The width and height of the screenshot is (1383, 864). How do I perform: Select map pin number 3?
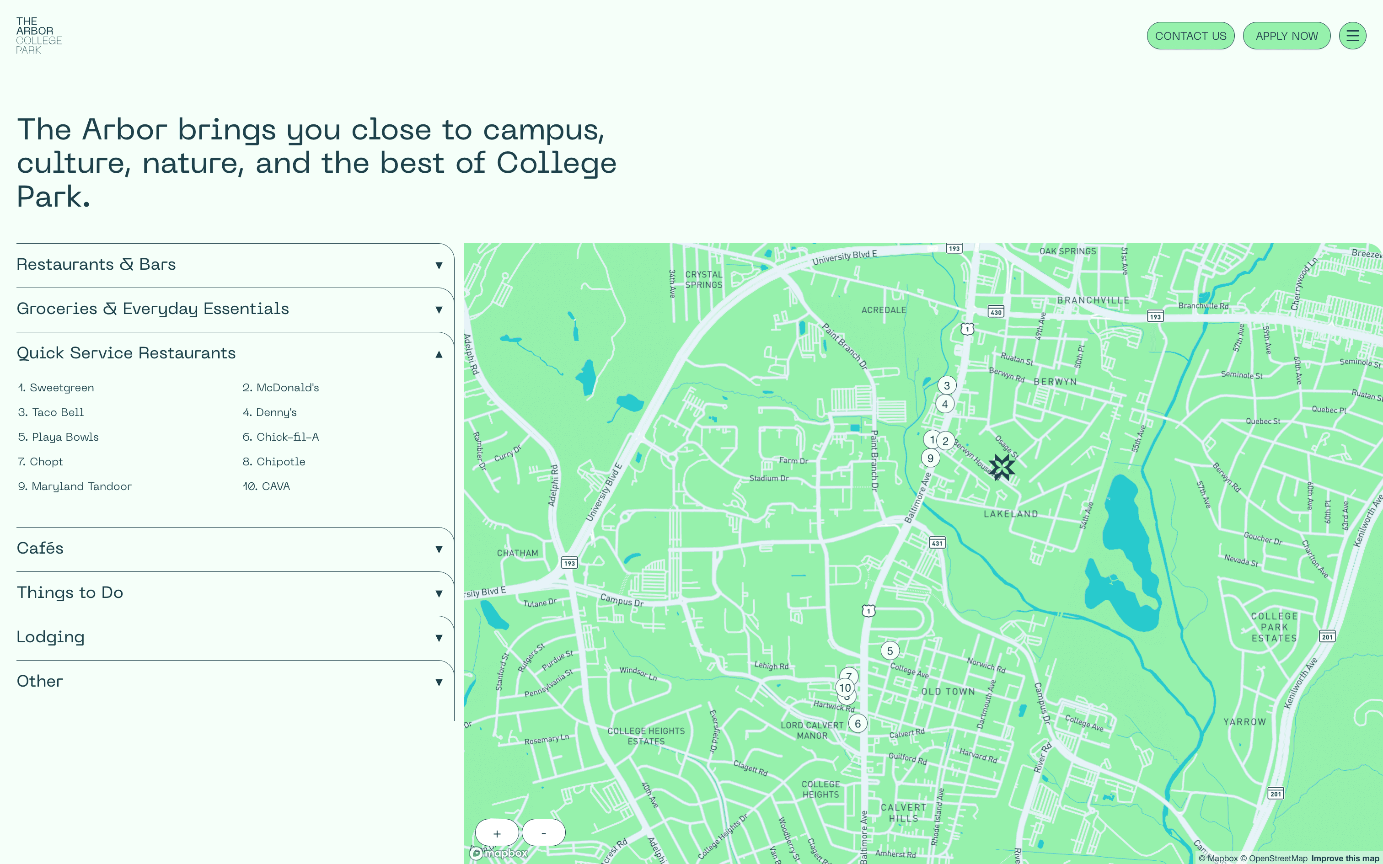[x=947, y=386]
